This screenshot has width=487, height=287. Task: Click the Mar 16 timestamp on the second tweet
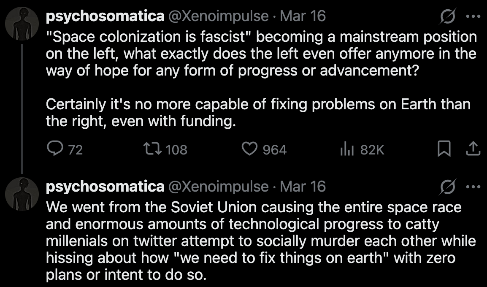pos(303,187)
